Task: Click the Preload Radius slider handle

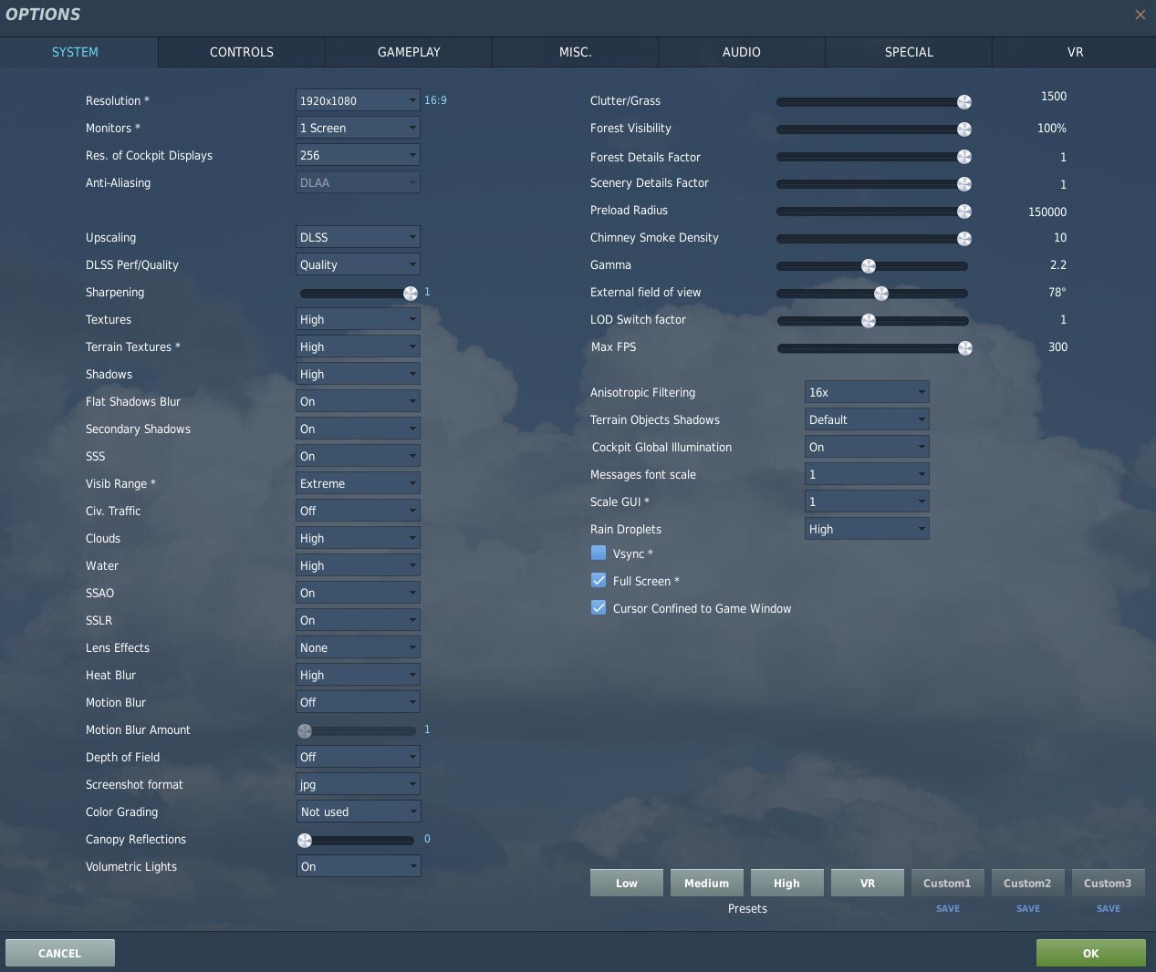Action: point(964,211)
